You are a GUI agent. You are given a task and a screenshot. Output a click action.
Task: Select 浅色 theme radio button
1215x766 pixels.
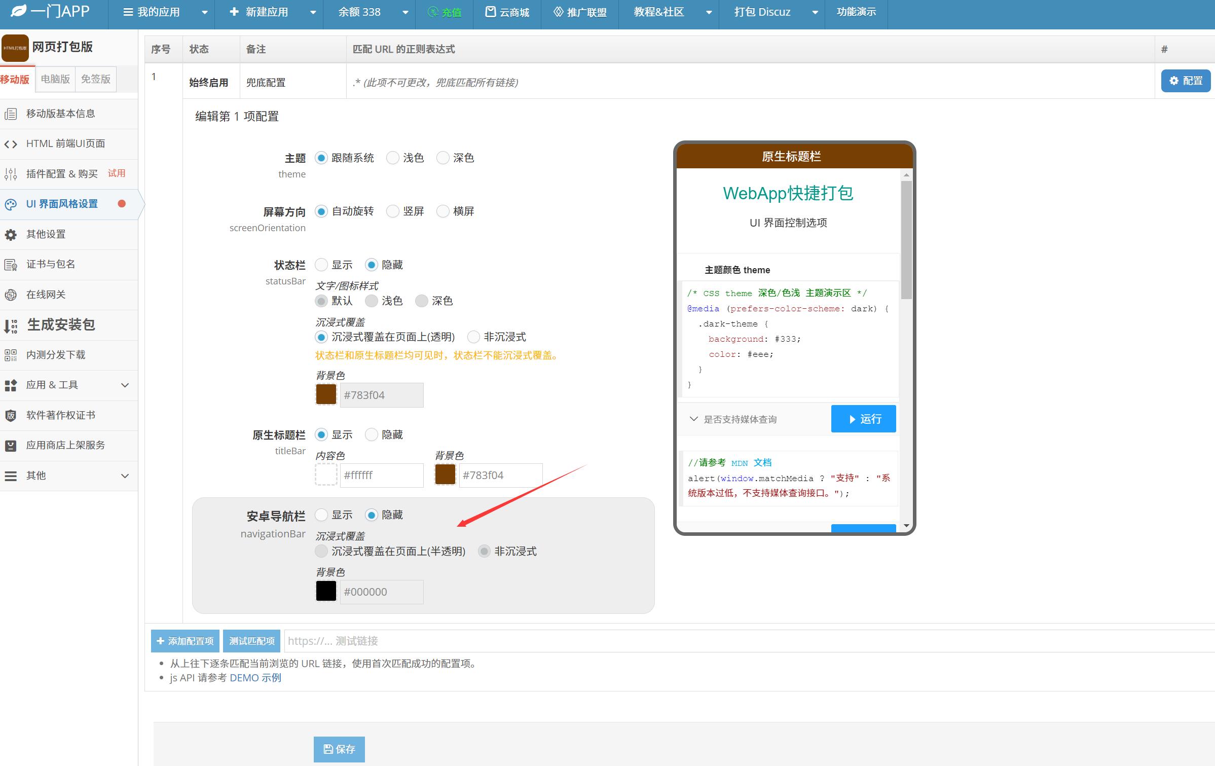pos(392,158)
